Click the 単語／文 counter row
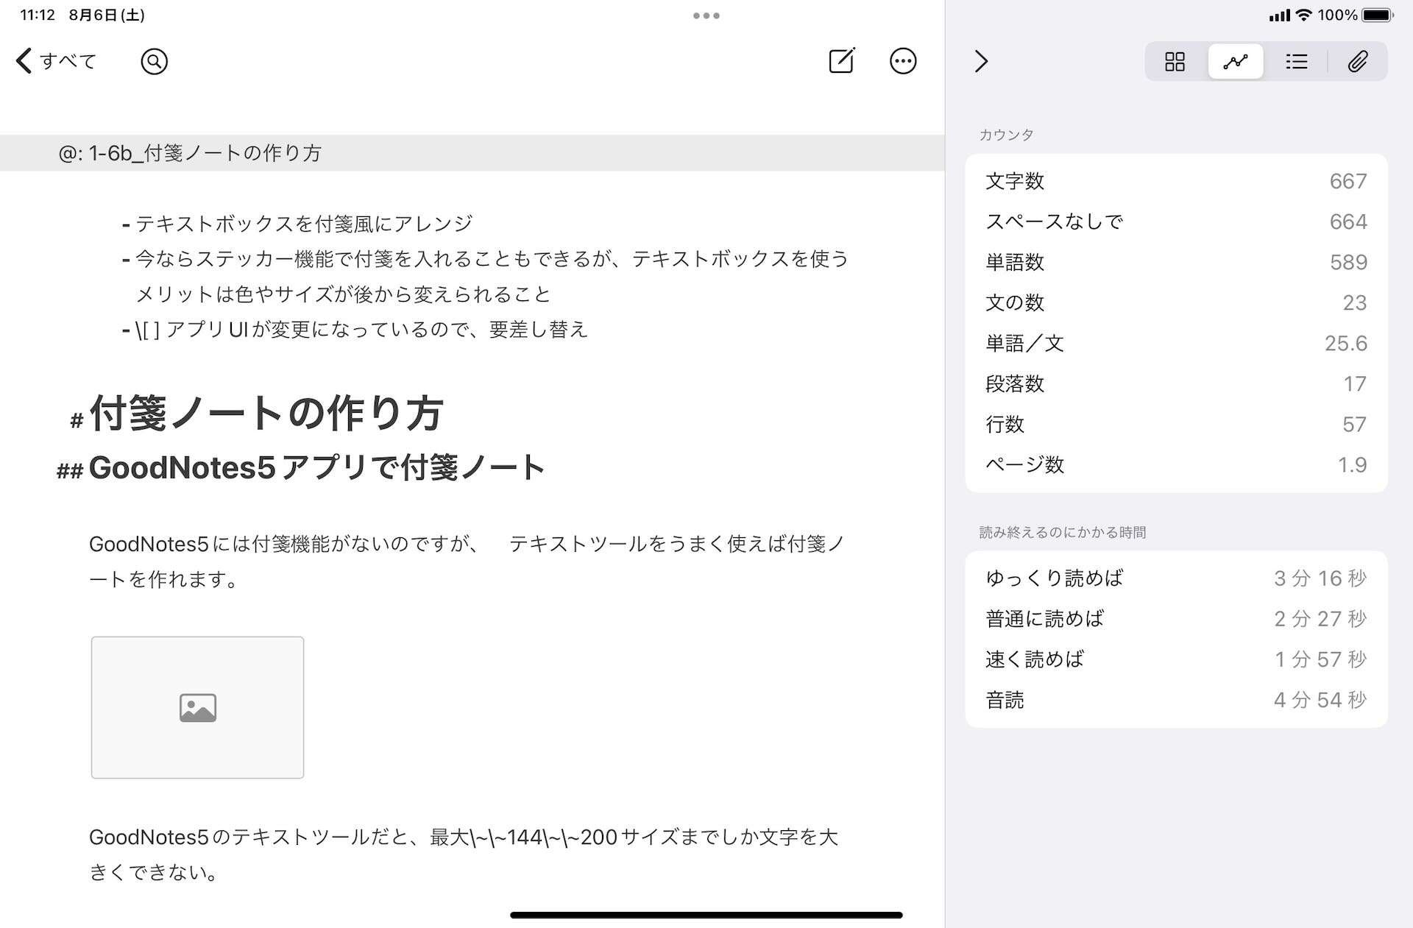1413x928 pixels. (1176, 343)
